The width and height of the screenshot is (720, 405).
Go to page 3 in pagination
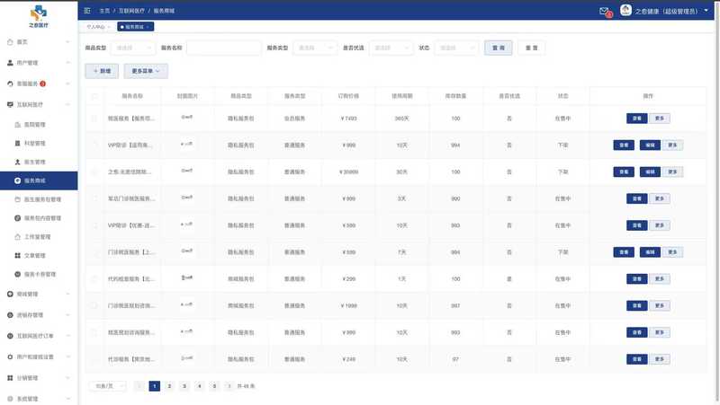(184, 386)
